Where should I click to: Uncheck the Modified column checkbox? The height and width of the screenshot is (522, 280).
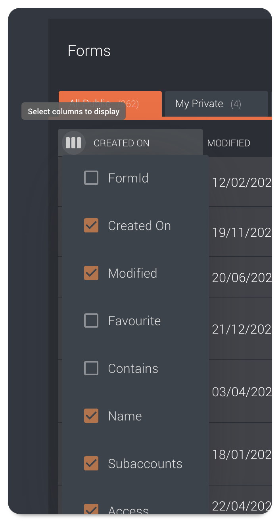click(91, 273)
